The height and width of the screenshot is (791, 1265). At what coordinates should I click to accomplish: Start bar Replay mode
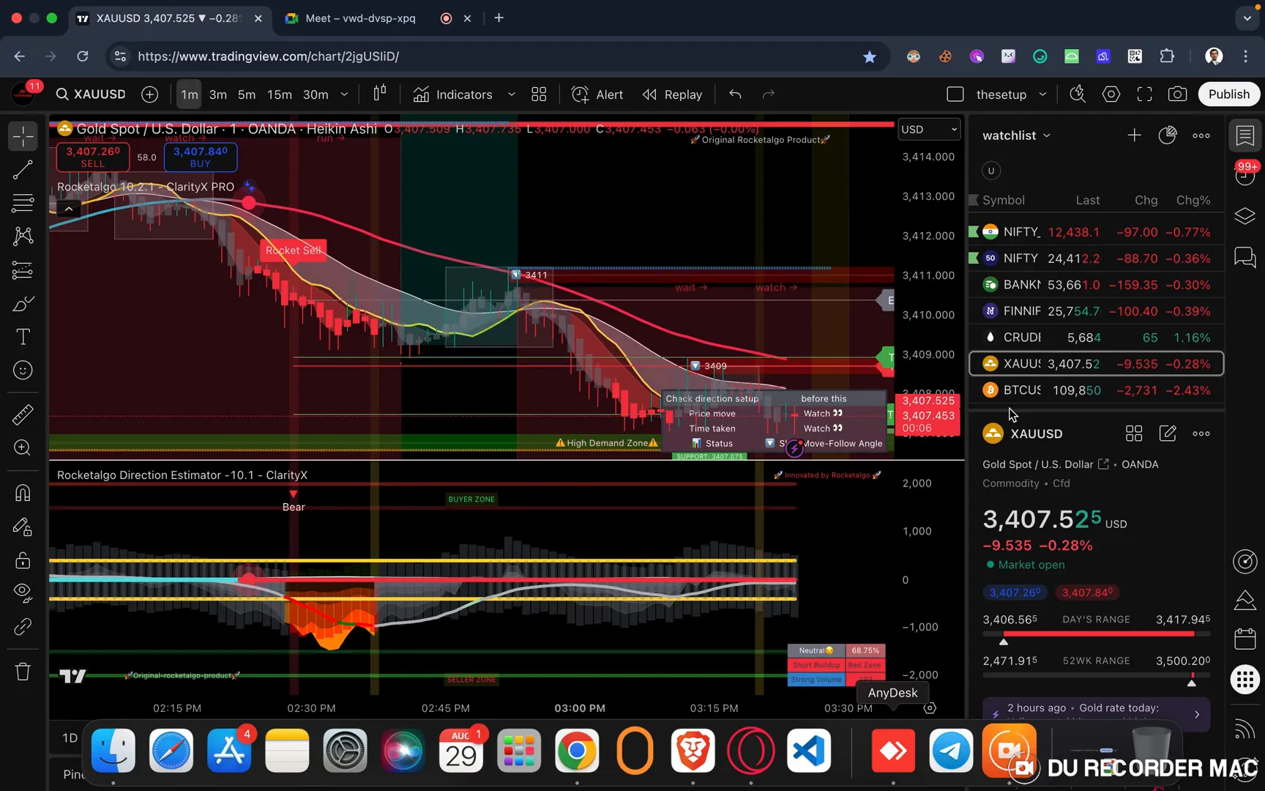(x=672, y=94)
